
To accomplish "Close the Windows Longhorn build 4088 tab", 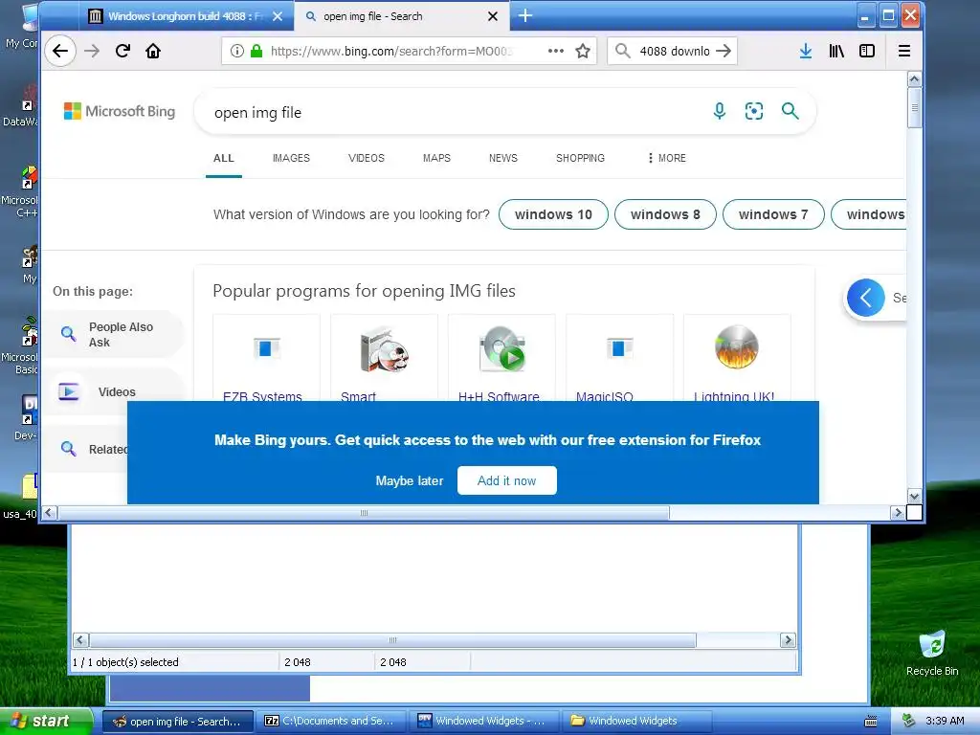I will (278, 16).
